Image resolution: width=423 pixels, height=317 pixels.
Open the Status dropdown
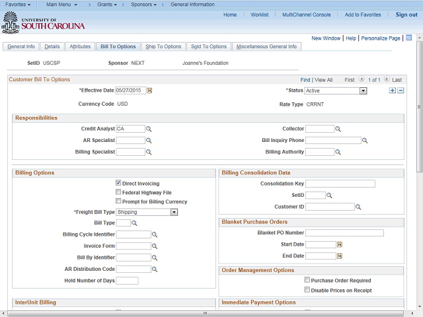coord(363,91)
